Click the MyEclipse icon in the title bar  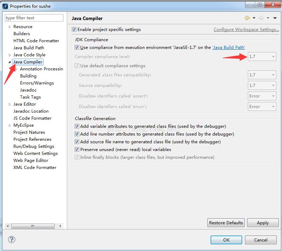click(5, 6)
